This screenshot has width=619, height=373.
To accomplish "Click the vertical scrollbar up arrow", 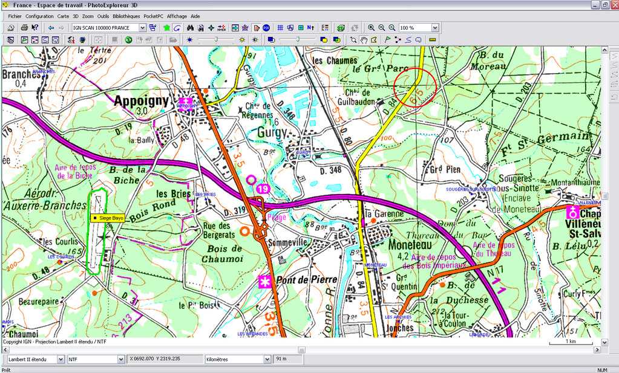I will (604, 50).
